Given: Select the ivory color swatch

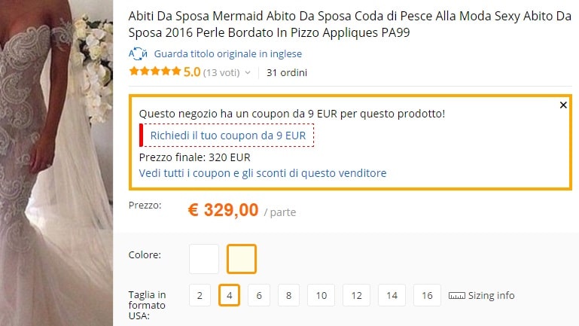Looking at the screenshot, I should point(242,259).
